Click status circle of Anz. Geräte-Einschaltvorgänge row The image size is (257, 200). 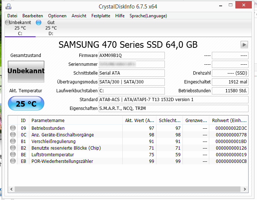[x=13, y=135]
